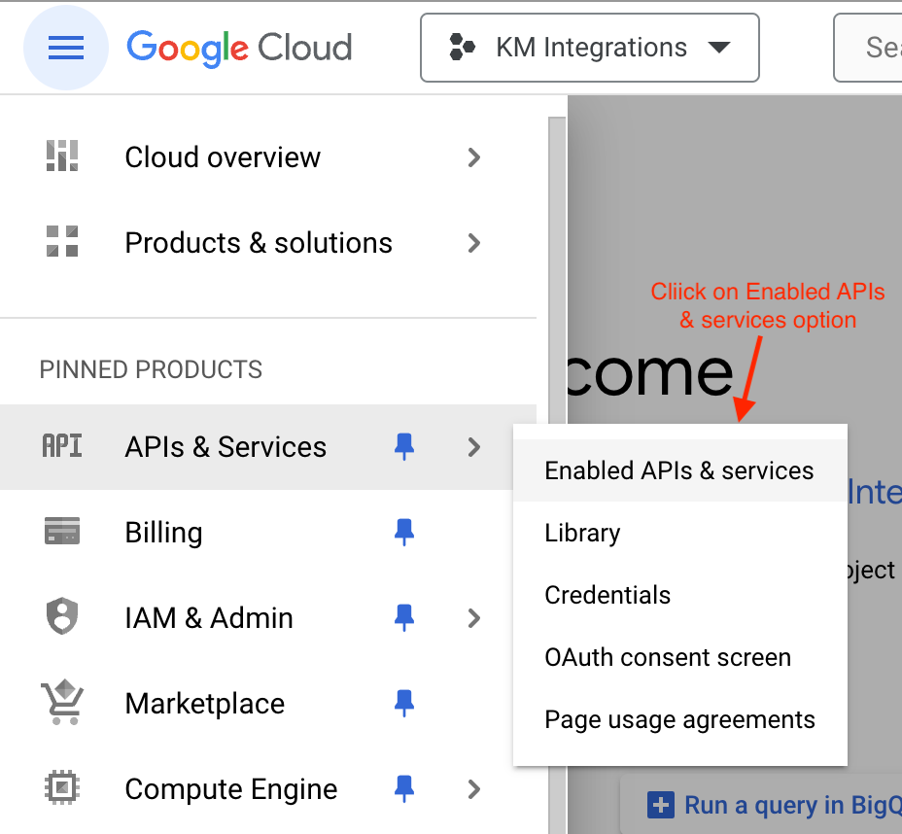Unpin Billing from pinned products

tap(404, 532)
